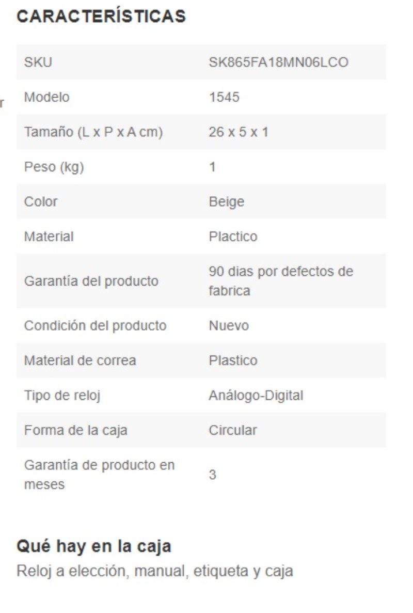The image size is (413, 613).
Task: Click the Modelo row label
Action: 47,97
